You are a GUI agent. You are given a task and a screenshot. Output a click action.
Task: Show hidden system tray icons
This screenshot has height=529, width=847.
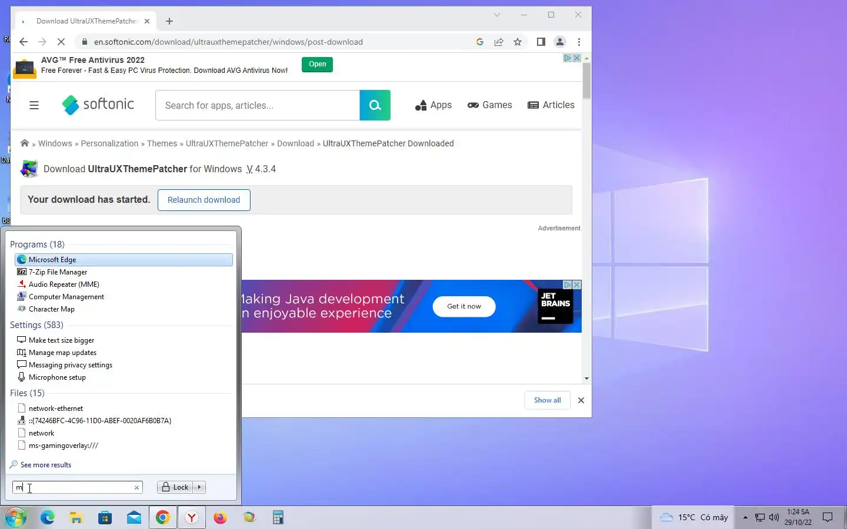(x=745, y=517)
